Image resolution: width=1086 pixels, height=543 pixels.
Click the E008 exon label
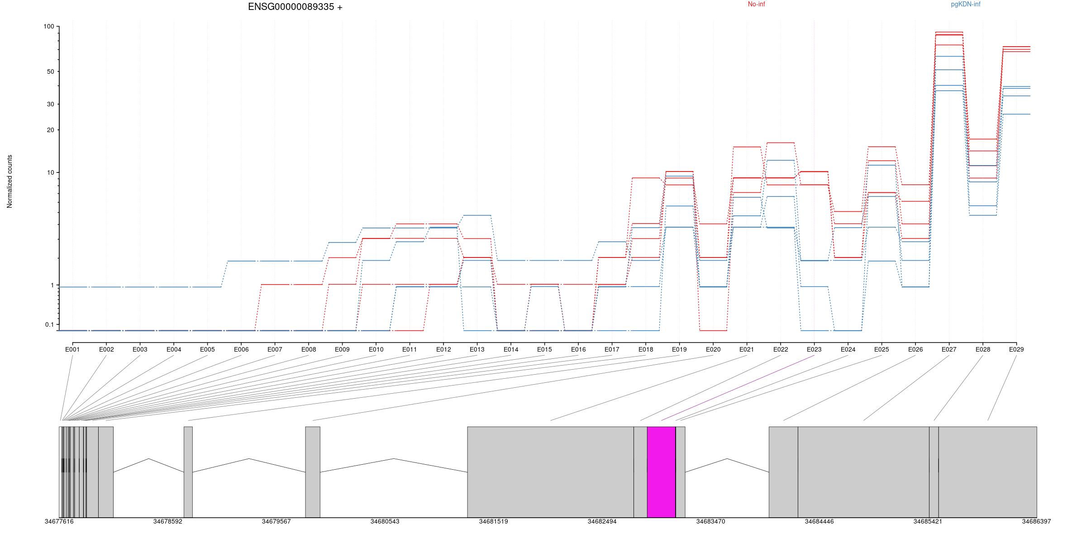[309, 349]
